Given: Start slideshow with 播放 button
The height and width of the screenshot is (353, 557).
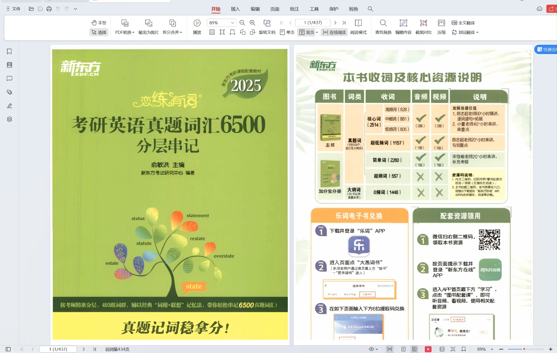Looking at the screenshot, I should coord(197,27).
